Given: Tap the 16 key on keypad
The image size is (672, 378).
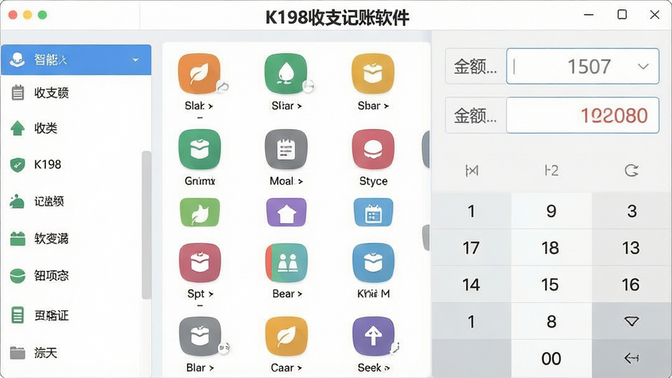Looking at the screenshot, I should (632, 285).
